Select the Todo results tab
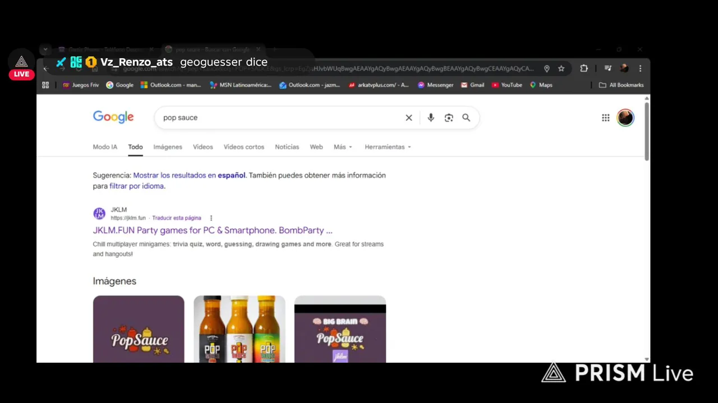The height and width of the screenshot is (403, 718). [x=135, y=147]
